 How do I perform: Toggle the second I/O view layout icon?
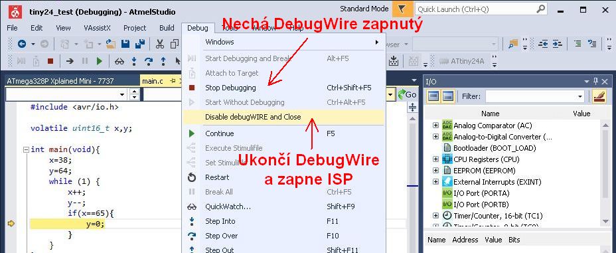447,96
